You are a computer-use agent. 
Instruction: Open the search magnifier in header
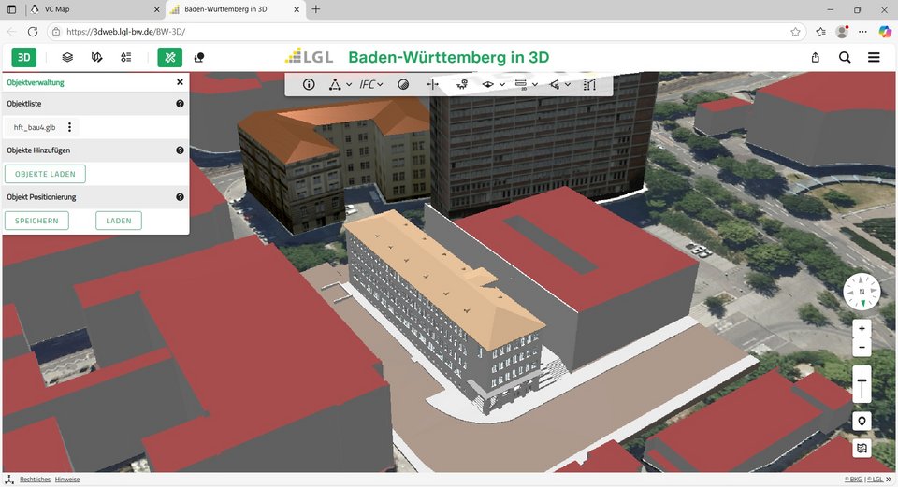(x=845, y=57)
